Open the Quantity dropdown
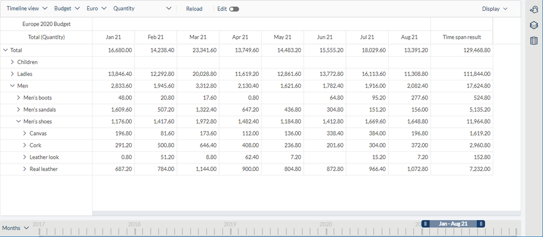This screenshot has height=237, width=543. 142,9
